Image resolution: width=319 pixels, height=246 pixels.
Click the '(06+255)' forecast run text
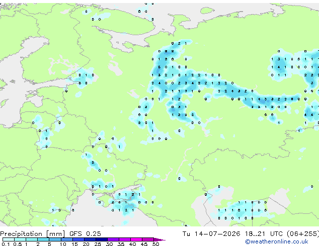tap(303, 234)
